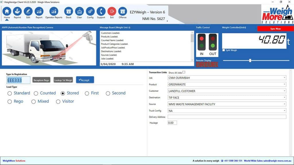Expand the Destination dropdown
294x165 pixels.
tap(285, 97)
